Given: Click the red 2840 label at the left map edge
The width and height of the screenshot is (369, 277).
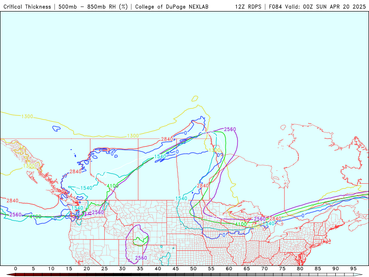Looking at the screenshot, I should [x=12, y=201].
